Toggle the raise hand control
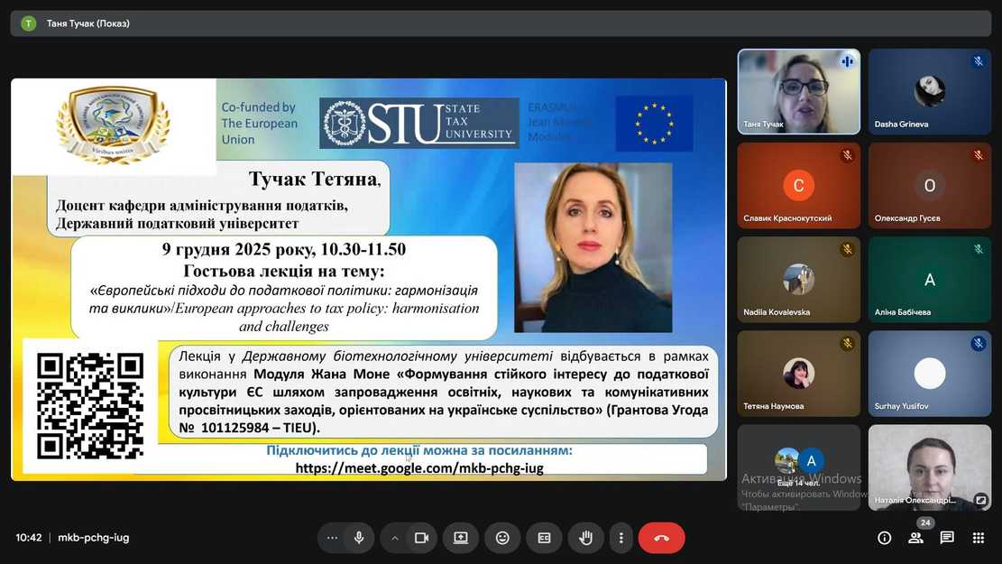Screen dimensions: 1002x564 pyautogui.click(x=585, y=537)
